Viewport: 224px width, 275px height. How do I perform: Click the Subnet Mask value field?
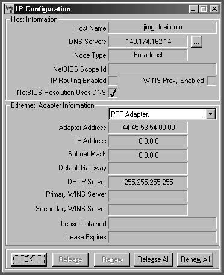[x=148, y=155]
